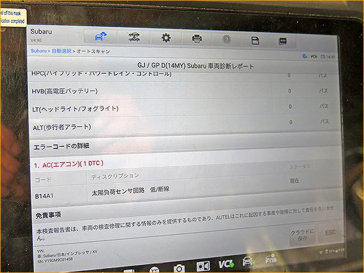Tap the Subaru V4.90 app title

pyautogui.click(x=41, y=35)
